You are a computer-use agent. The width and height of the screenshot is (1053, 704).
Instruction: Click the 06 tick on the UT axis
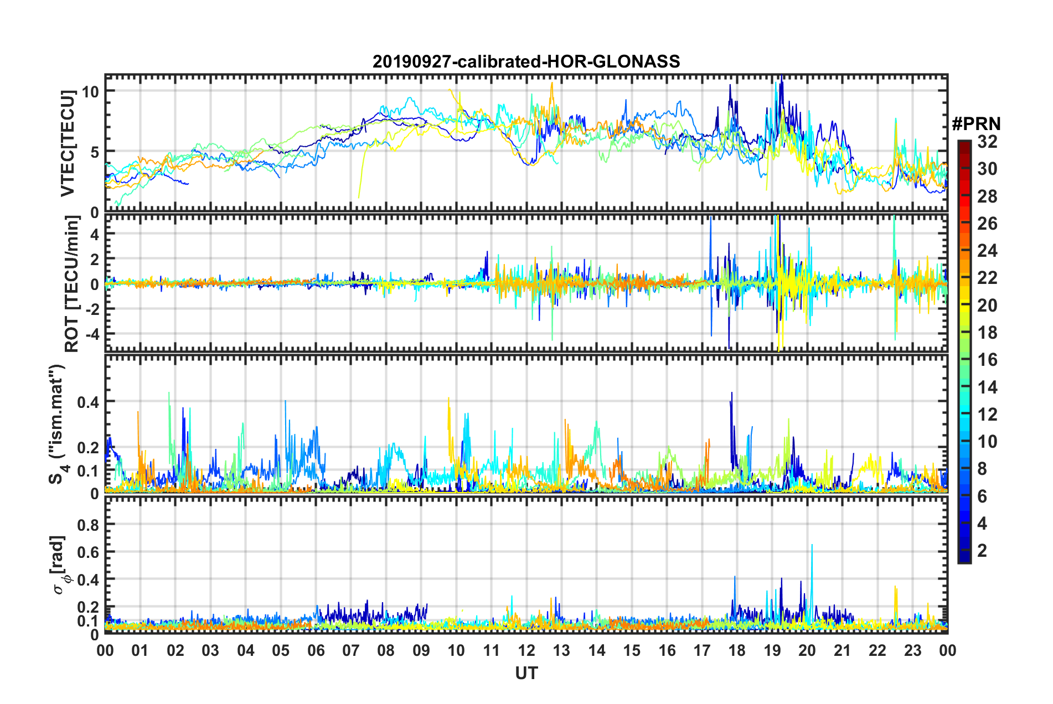316,650
